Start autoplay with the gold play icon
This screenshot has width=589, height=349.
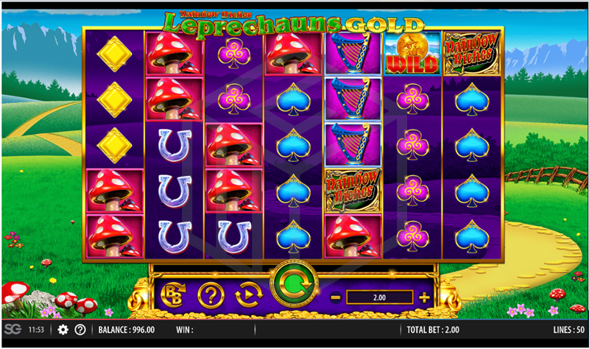[x=248, y=295]
